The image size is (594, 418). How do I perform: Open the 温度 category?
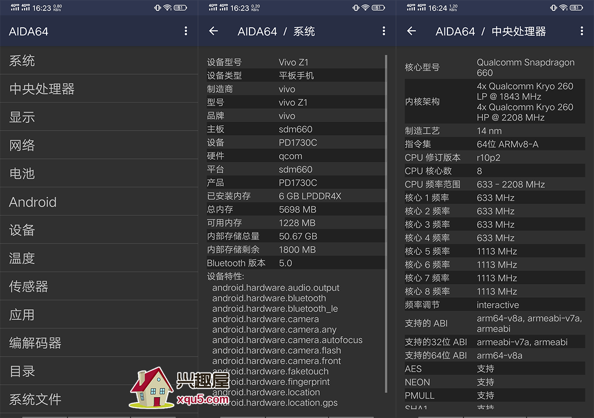pos(99,258)
